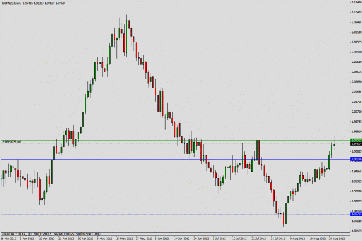
Task: Click the '30 Apr 2012' date label
Action: click(x=85, y=239)
